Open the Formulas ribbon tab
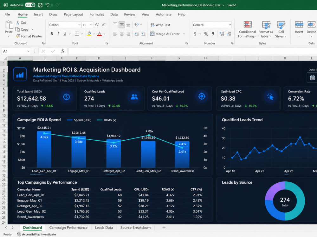Image resolution: width=317 pixels, height=237 pixels. coord(97,14)
